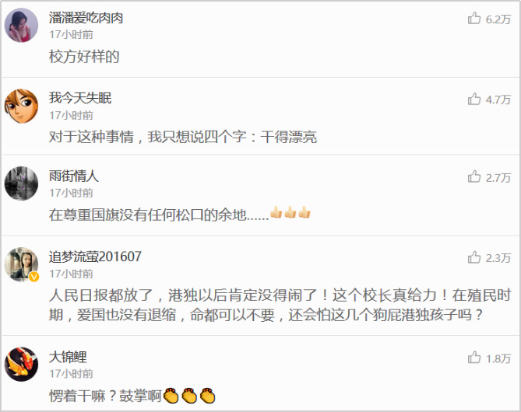Open username link 潘潘爱吃肉肉
The image size is (521, 412).
pos(86,18)
